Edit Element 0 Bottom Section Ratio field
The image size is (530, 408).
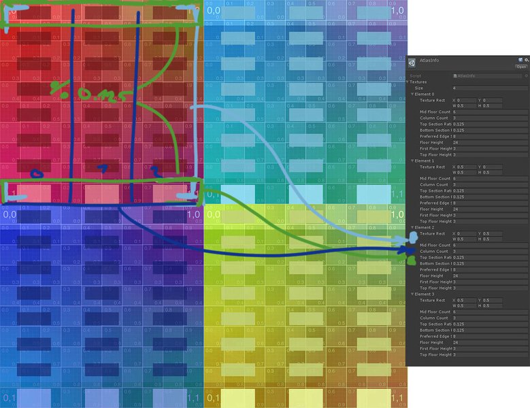click(x=490, y=130)
